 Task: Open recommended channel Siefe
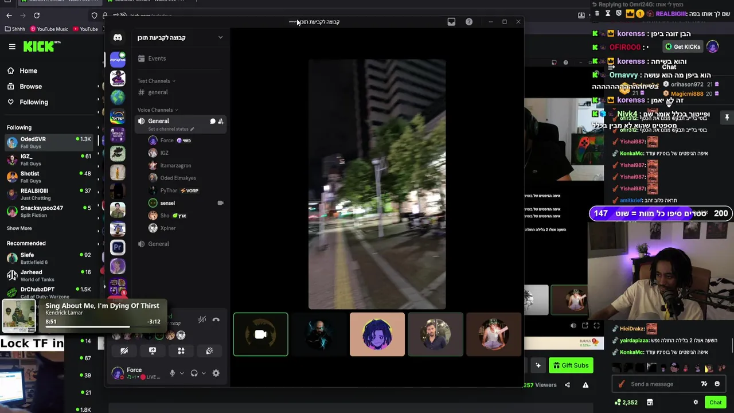(x=49, y=258)
